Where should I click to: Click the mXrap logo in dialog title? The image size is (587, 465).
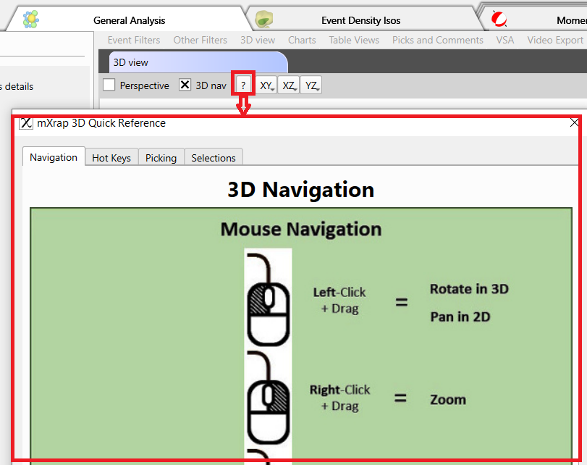(x=26, y=123)
